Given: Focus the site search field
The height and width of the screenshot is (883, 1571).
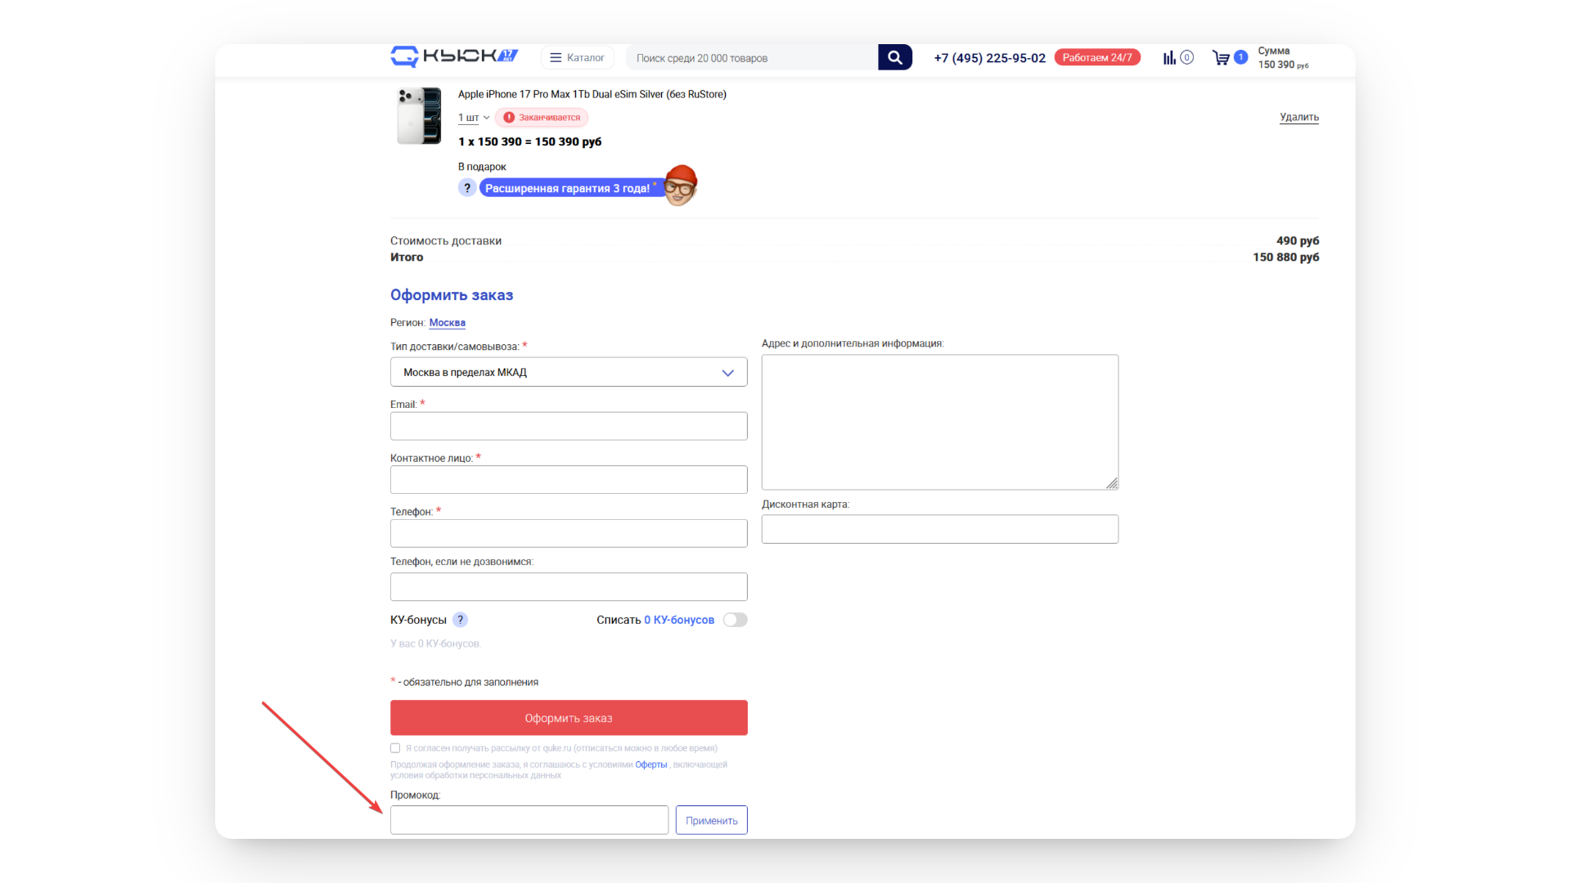Looking at the screenshot, I should click(753, 58).
